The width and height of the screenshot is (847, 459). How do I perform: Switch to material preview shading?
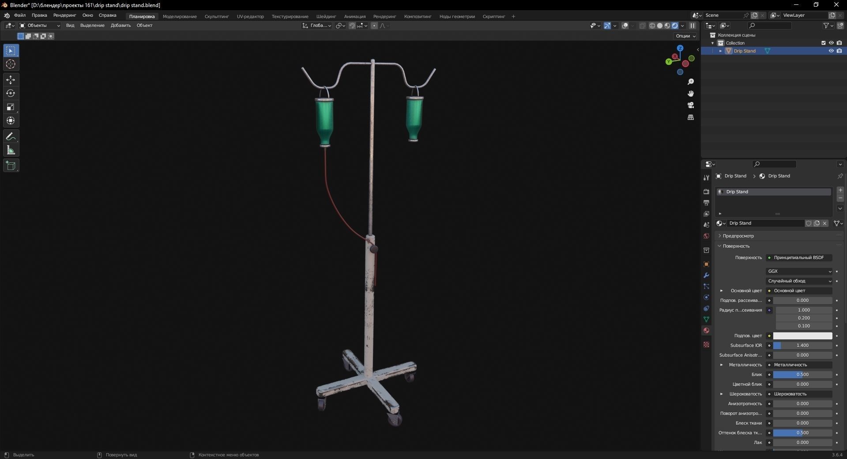667,26
